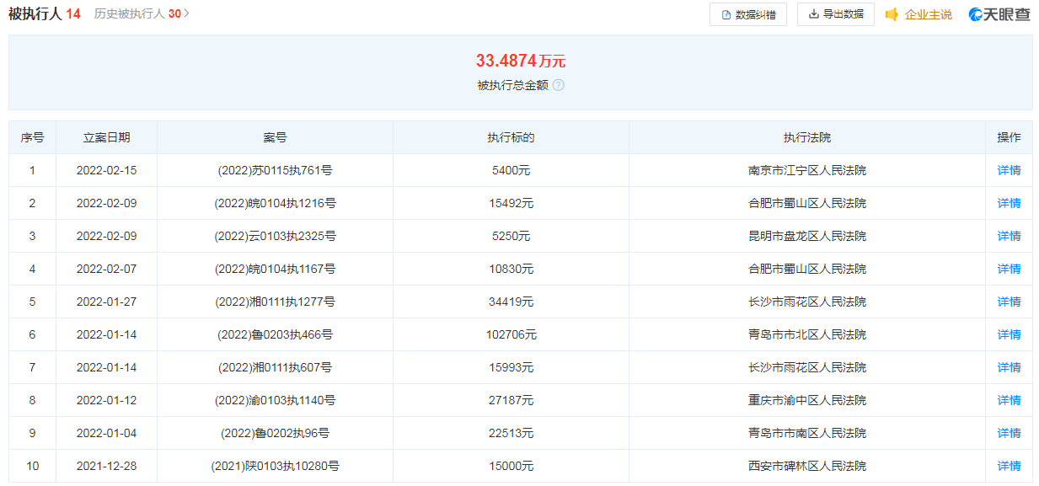
Task: Click the 天眼查 logo
Action: (999, 14)
